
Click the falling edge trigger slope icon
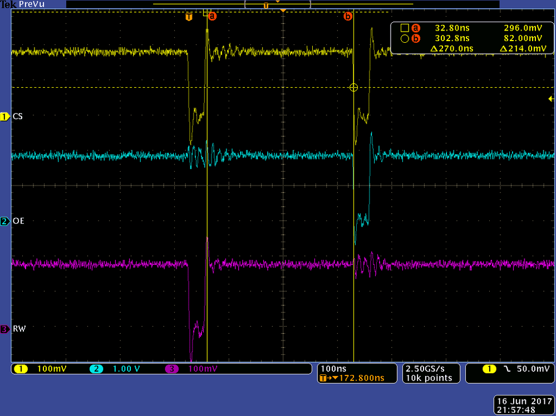pyautogui.click(x=506, y=369)
